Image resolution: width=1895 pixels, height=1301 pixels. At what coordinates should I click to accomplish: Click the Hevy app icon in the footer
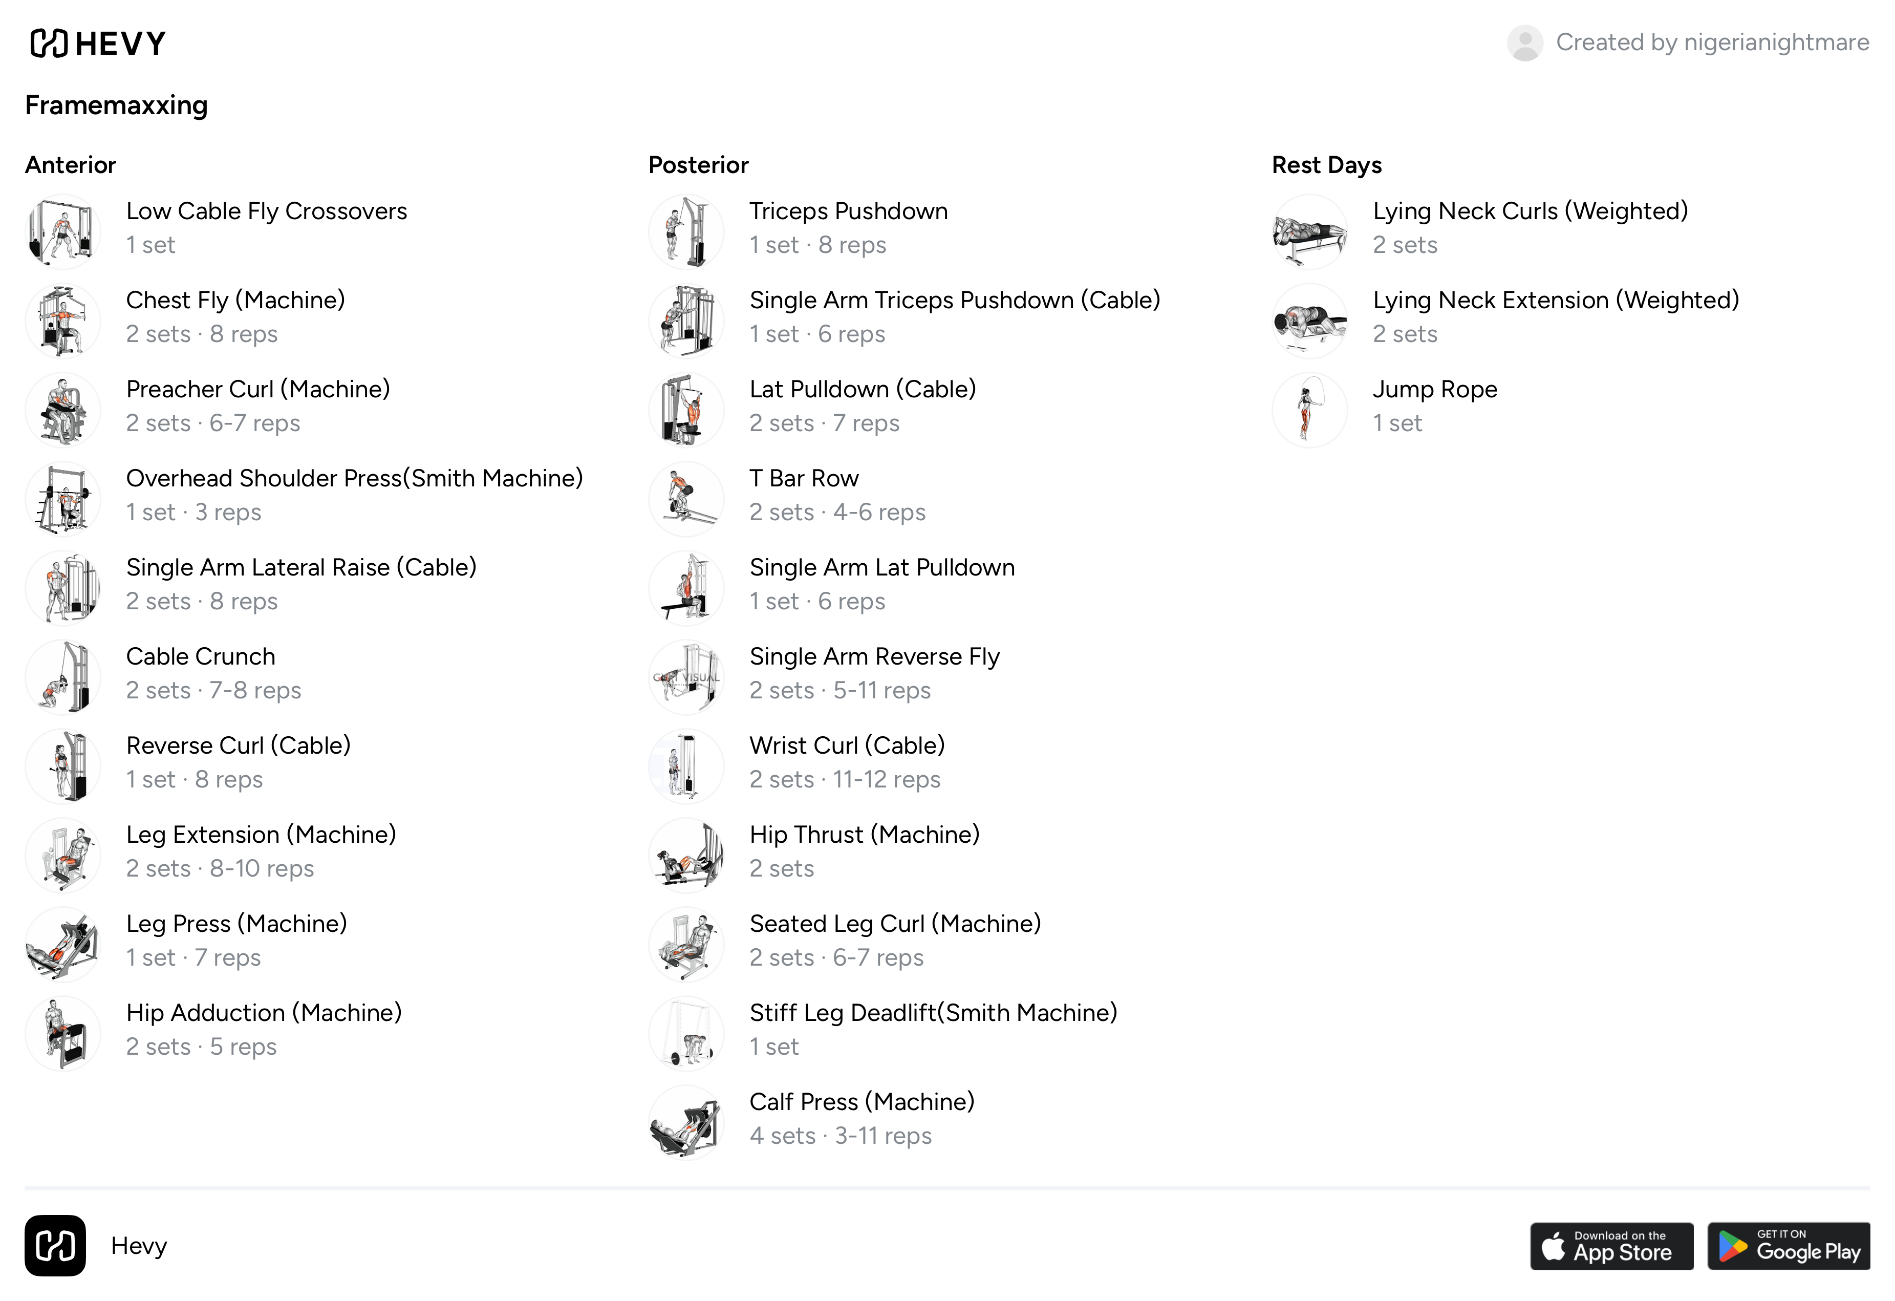[x=55, y=1246]
